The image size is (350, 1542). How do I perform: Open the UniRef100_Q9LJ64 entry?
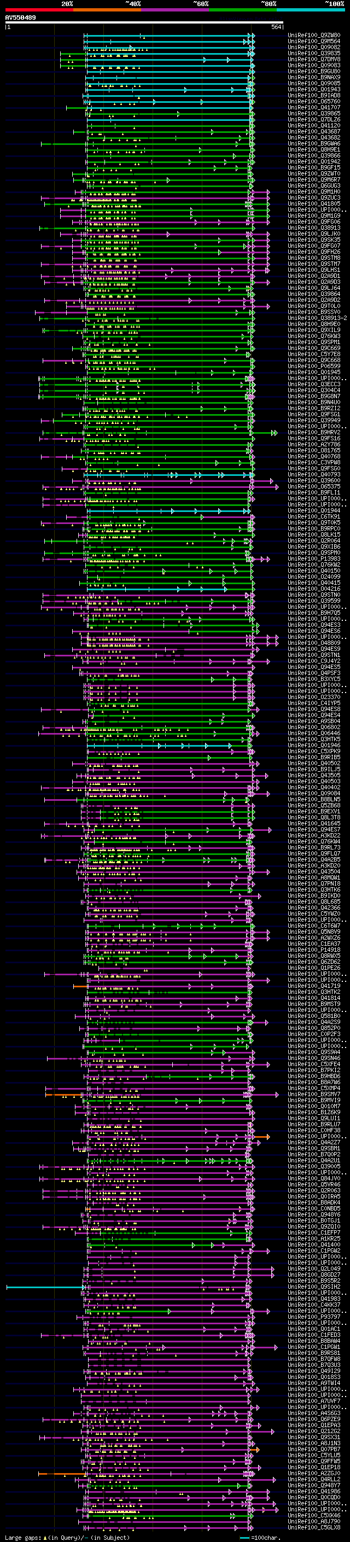(x=314, y=288)
